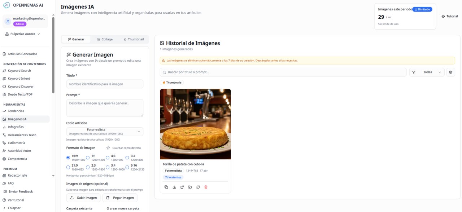The width and height of the screenshot is (462, 212).
Task: Delete the tortilla image from history
Action: pos(206,187)
